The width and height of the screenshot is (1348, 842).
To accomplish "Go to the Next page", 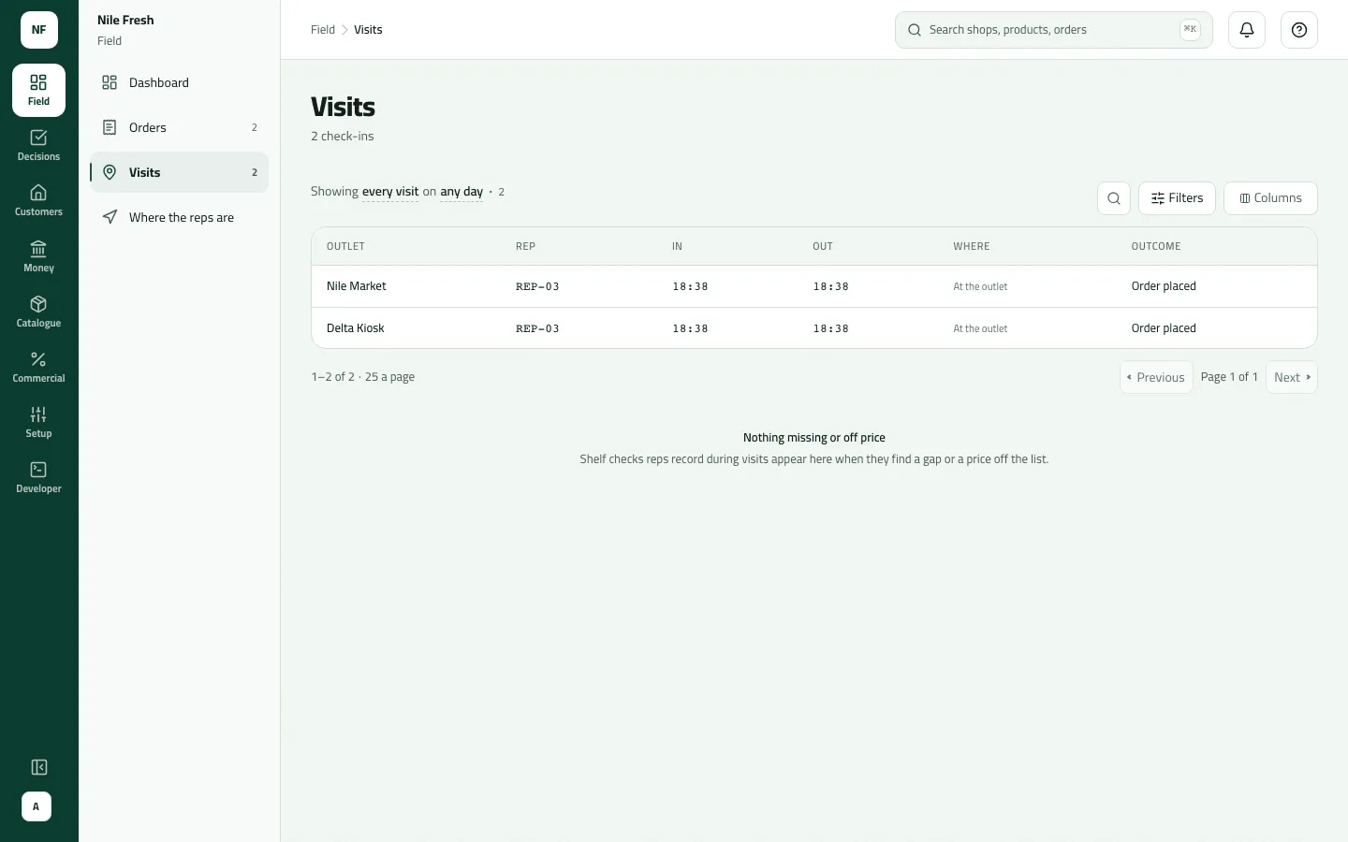I will point(1292,377).
